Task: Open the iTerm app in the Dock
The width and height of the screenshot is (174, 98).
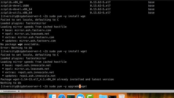Action: click(x=71, y=96)
